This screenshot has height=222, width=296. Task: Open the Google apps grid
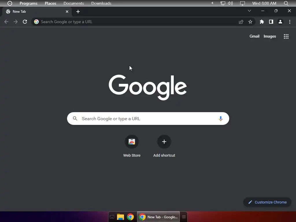(x=286, y=36)
